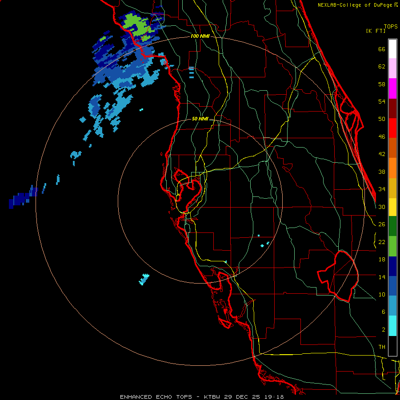Click the black TH legend swatch
The width and height of the screenshot is (400, 400).
(392, 346)
